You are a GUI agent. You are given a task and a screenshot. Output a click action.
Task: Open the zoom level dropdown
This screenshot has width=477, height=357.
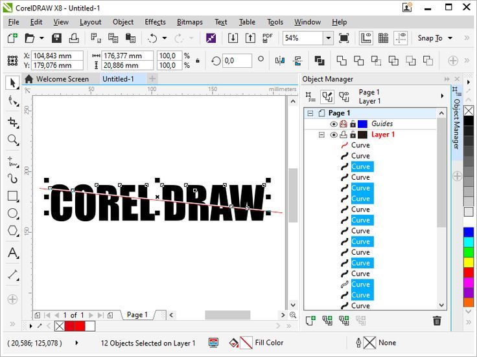click(328, 38)
